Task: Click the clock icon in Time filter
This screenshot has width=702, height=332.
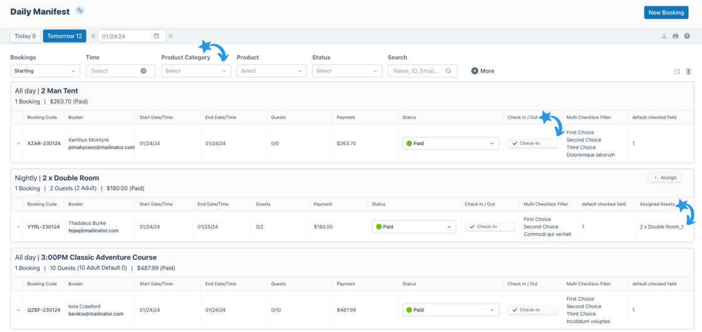Action: coord(144,71)
